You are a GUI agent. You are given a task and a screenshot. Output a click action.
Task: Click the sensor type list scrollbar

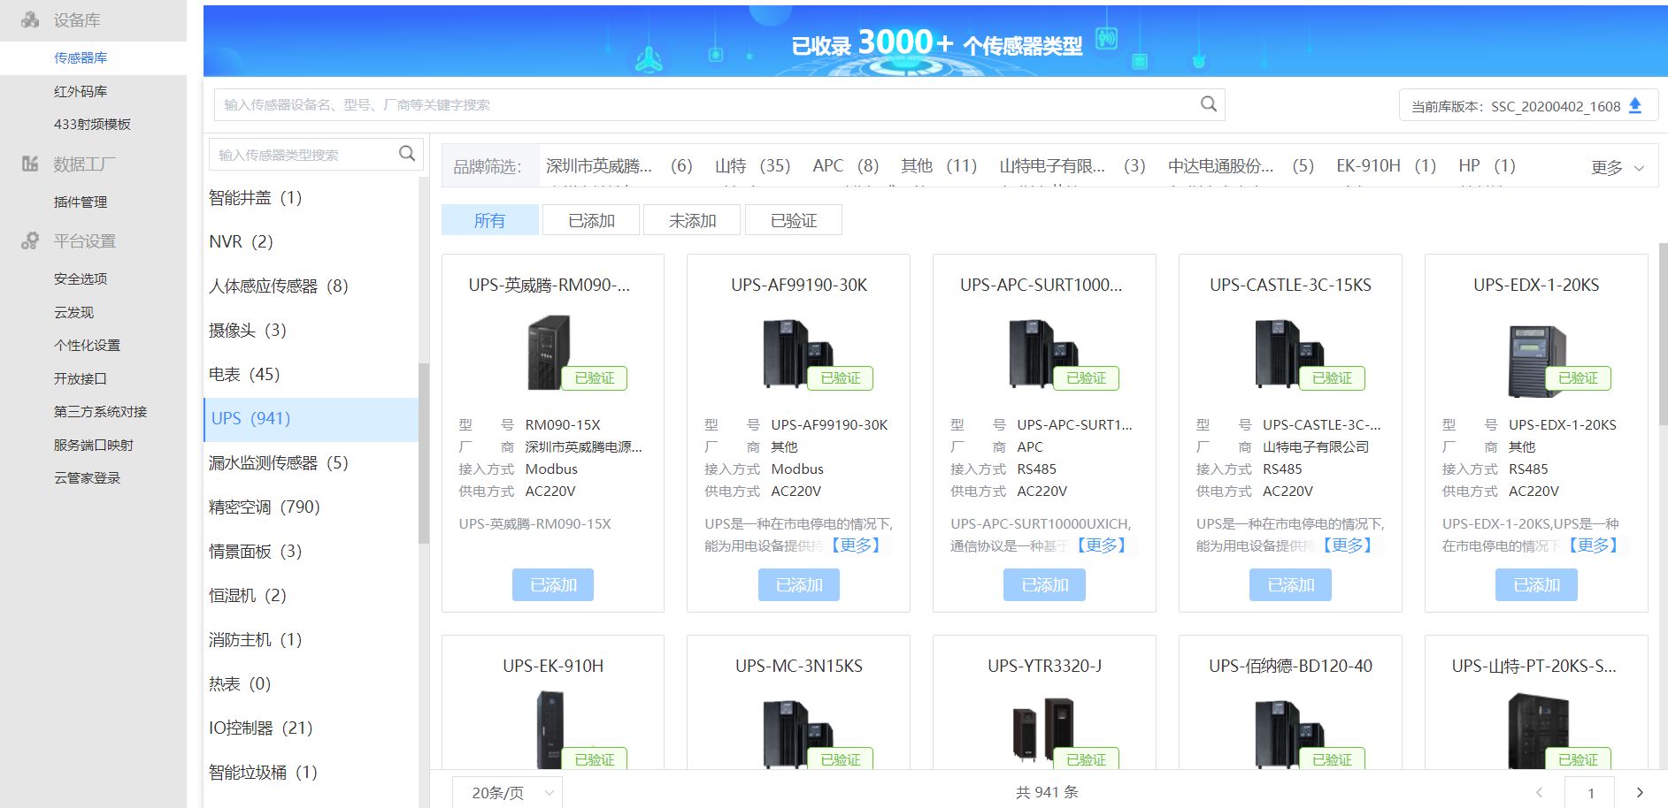[x=424, y=453]
